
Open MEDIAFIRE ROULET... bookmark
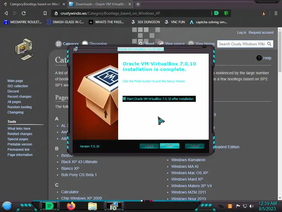23,22
